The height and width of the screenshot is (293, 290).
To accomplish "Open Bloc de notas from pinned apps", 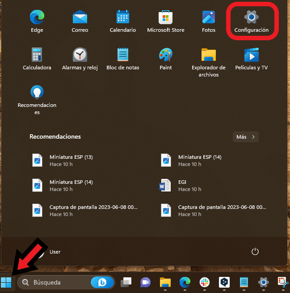I will (x=122, y=59).
